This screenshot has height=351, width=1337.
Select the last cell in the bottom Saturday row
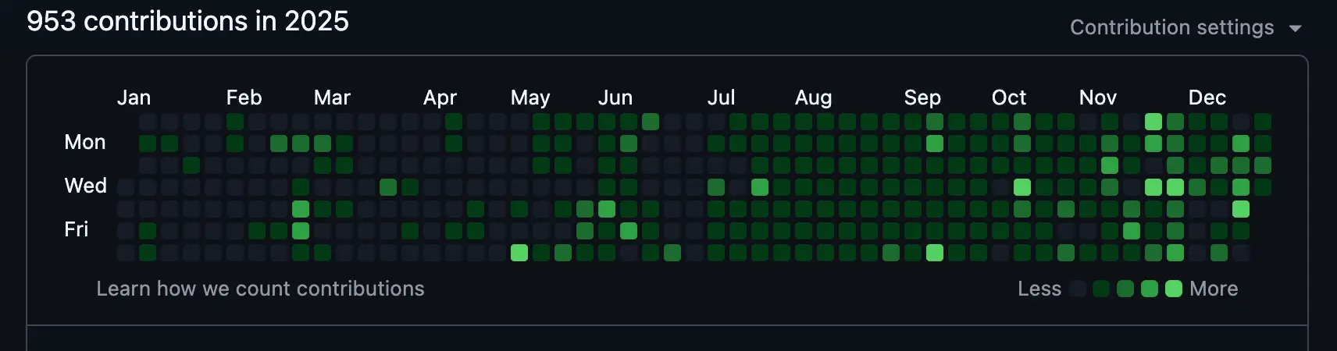coord(1241,253)
